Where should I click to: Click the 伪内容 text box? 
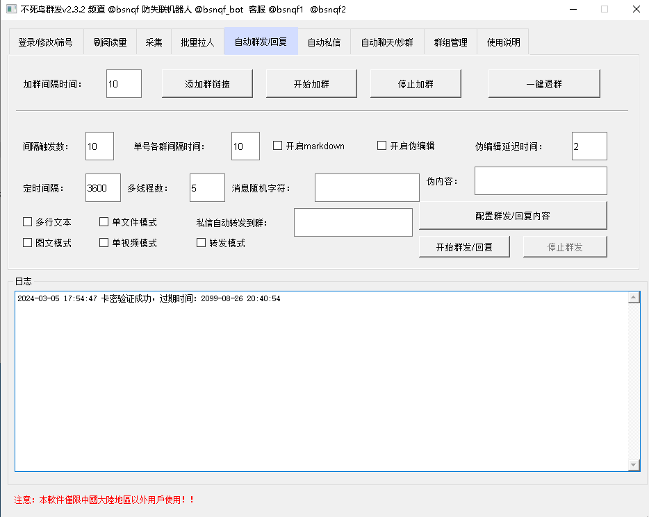click(x=541, y=181)
